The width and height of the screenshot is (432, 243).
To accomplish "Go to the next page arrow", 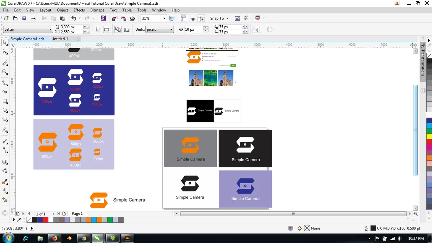I will [x=53, y=214].
